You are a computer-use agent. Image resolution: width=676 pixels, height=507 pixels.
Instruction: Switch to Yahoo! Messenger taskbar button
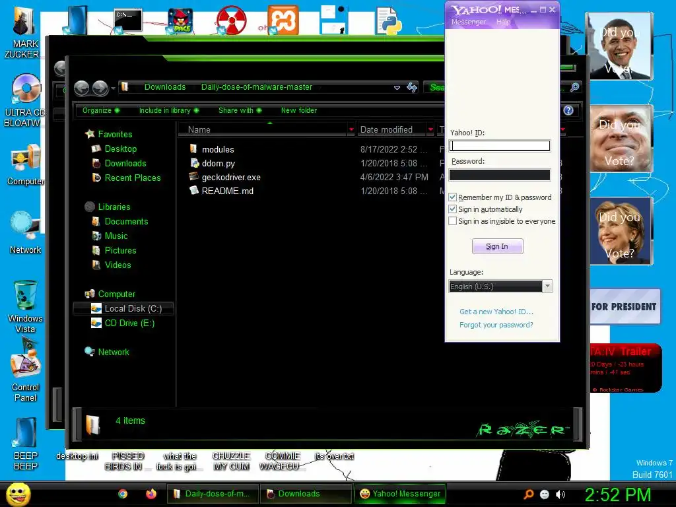pos(399,494)
